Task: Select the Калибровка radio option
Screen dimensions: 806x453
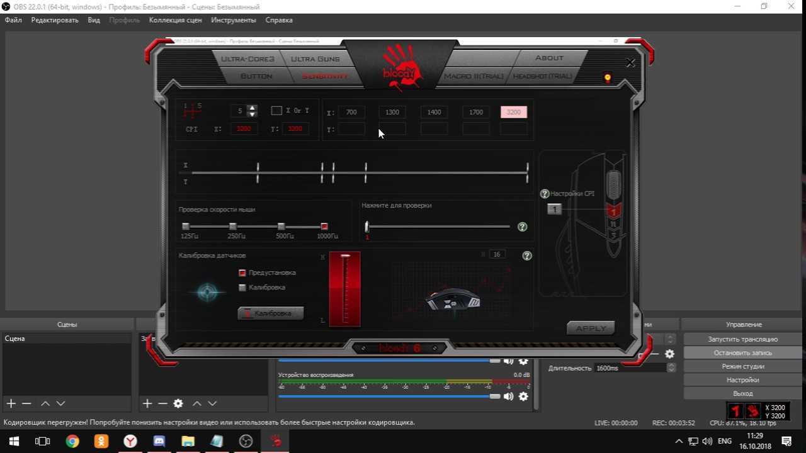Action: (242, 288)
